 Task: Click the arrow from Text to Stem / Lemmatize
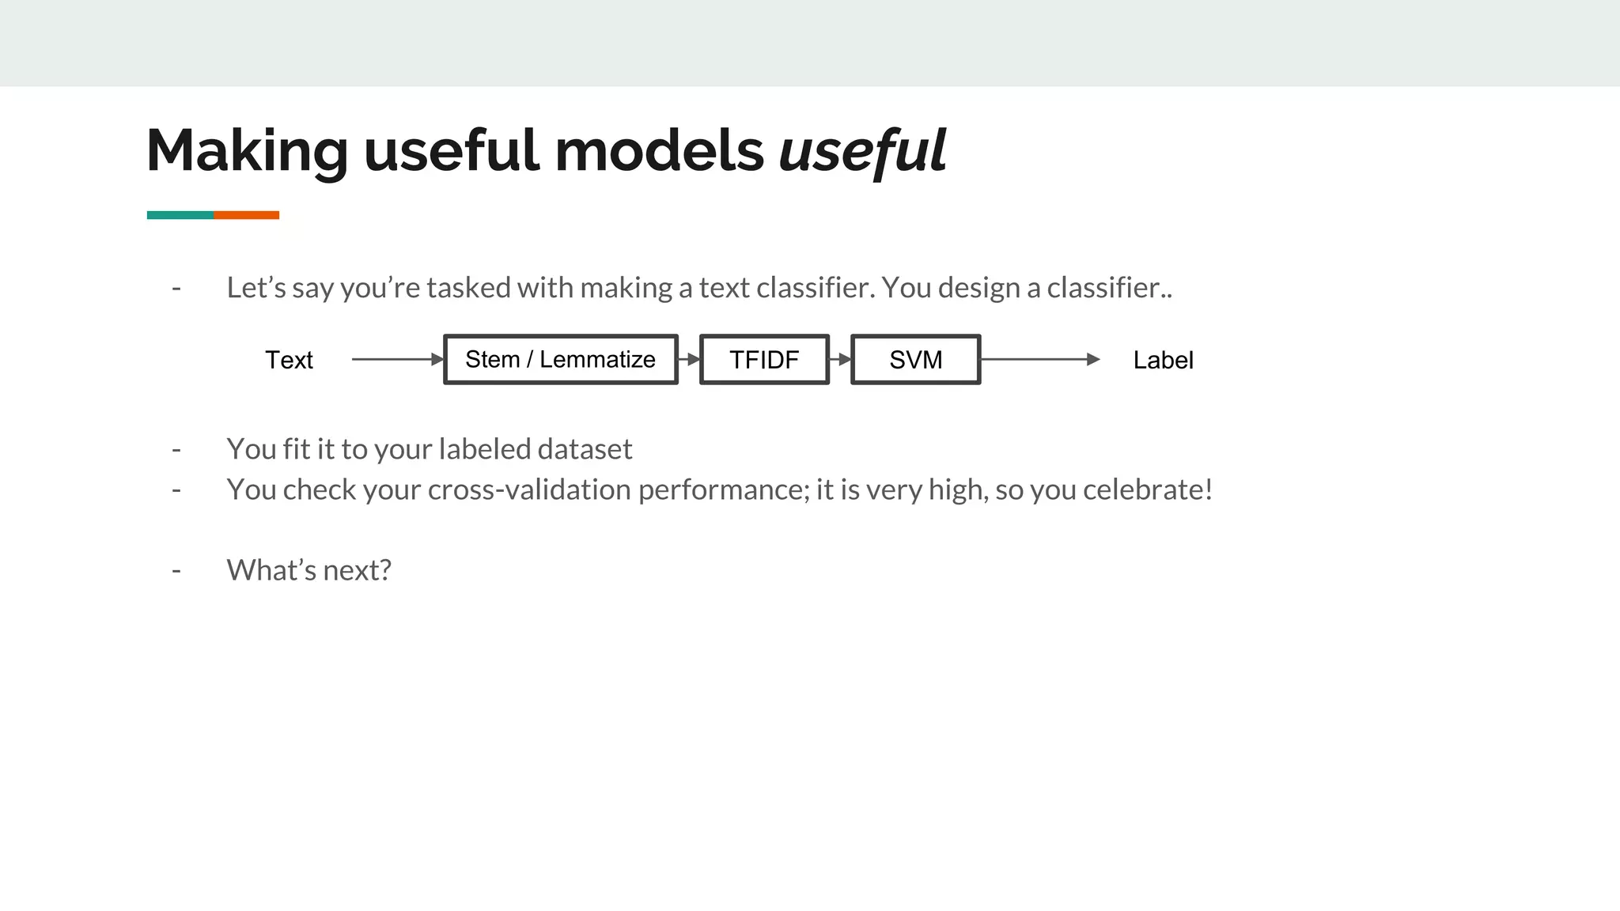397,360
